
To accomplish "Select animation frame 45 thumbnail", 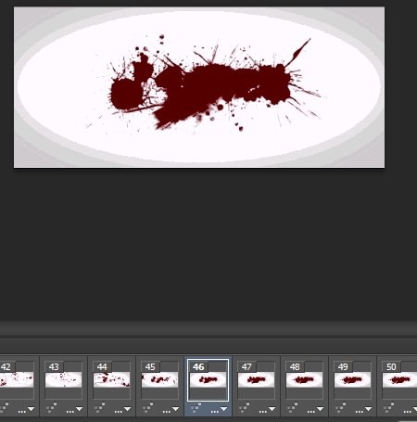I will (159, 379).
